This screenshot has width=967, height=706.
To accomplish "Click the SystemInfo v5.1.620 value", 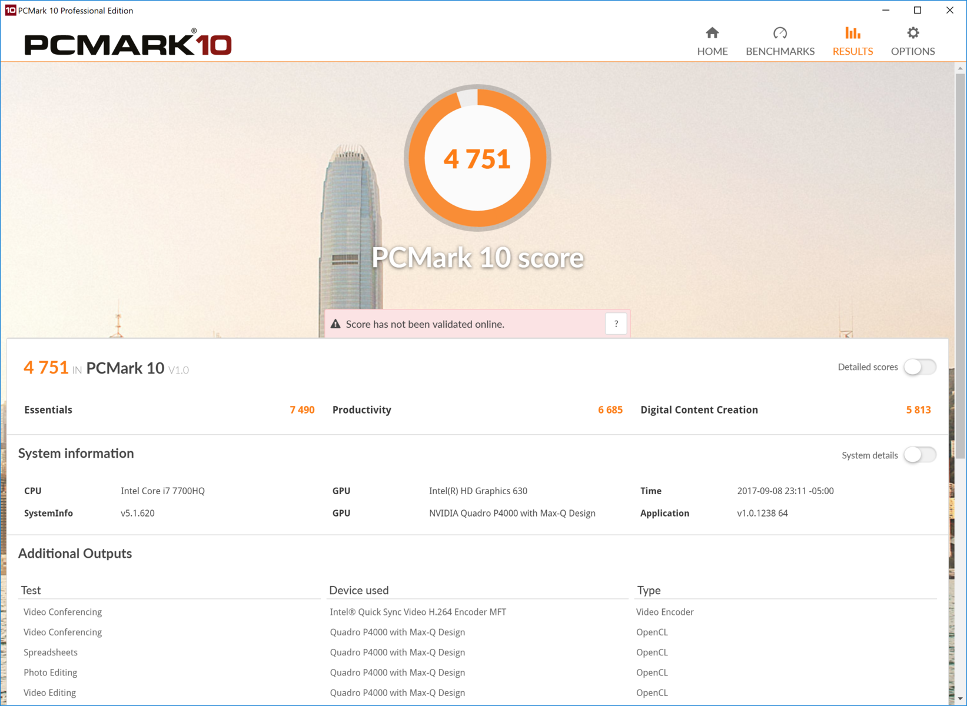I will [x=138, y=513].
